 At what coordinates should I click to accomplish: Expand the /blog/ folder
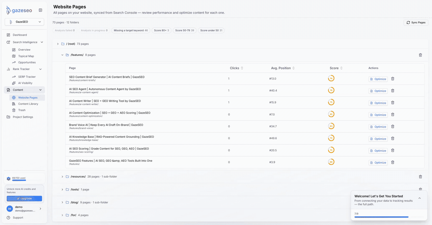click(x=62, y=202)
